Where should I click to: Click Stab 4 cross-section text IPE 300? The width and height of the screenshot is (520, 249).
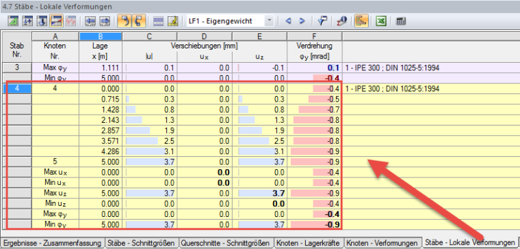coord(392,89)
